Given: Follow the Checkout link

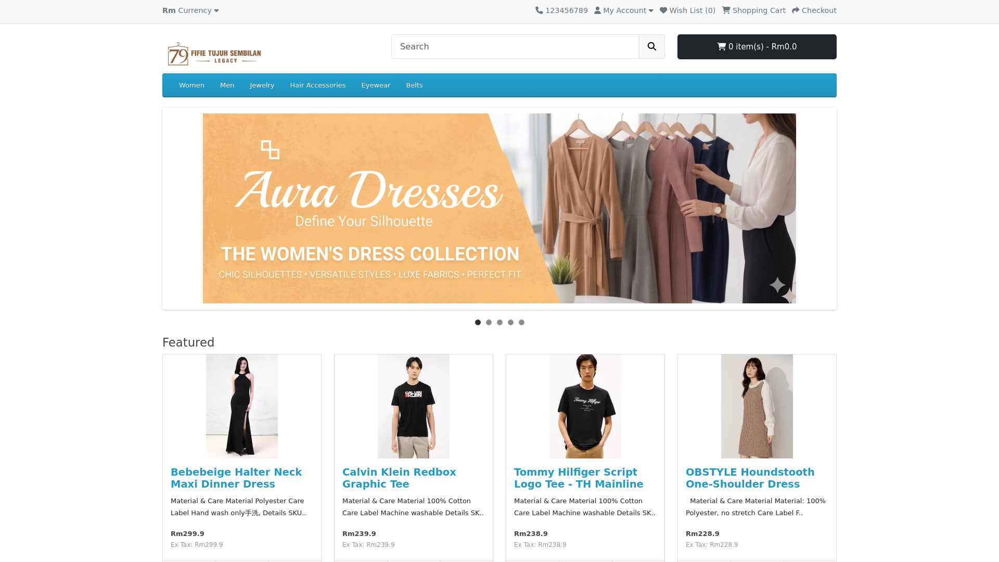Looking at the screenshot, I should coord(814,10).
